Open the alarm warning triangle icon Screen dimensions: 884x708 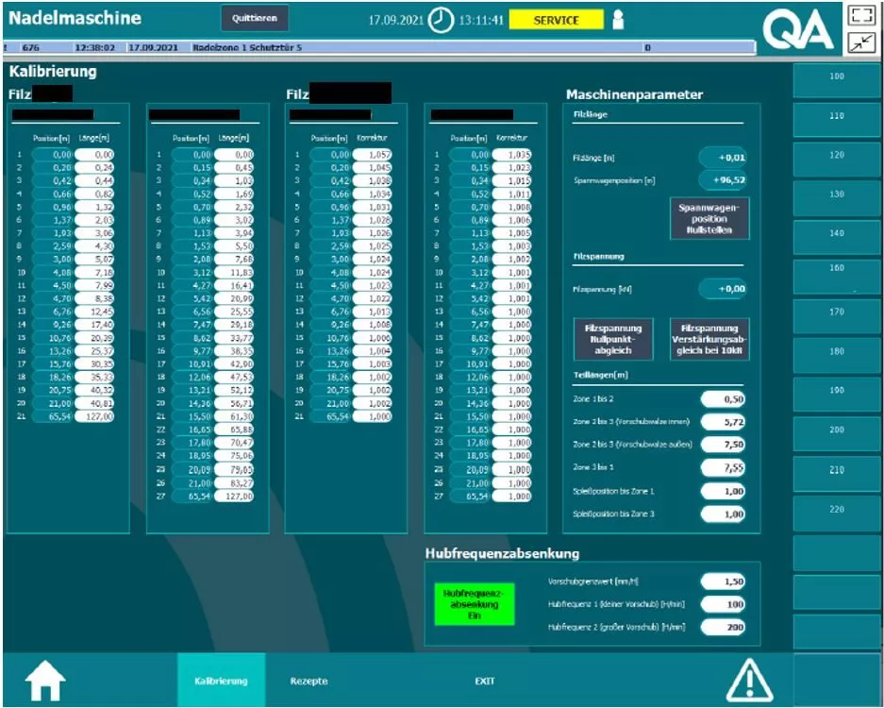[749, 681]
